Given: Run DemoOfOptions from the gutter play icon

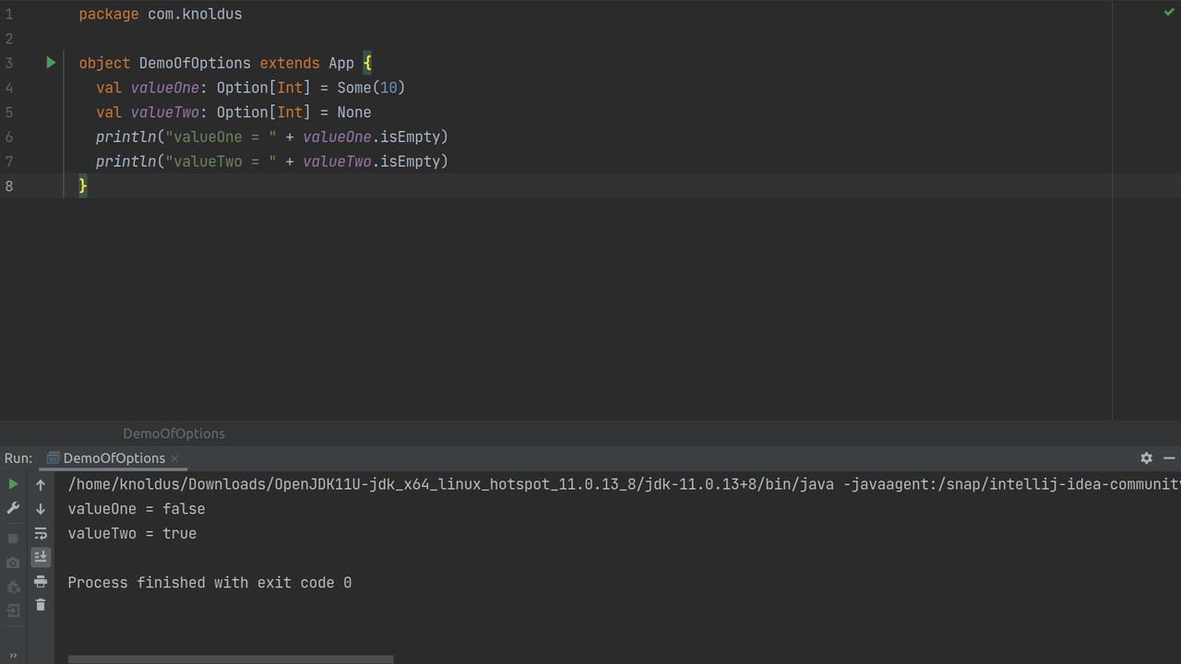Looking at the screenshot, I should click(51, 63).
